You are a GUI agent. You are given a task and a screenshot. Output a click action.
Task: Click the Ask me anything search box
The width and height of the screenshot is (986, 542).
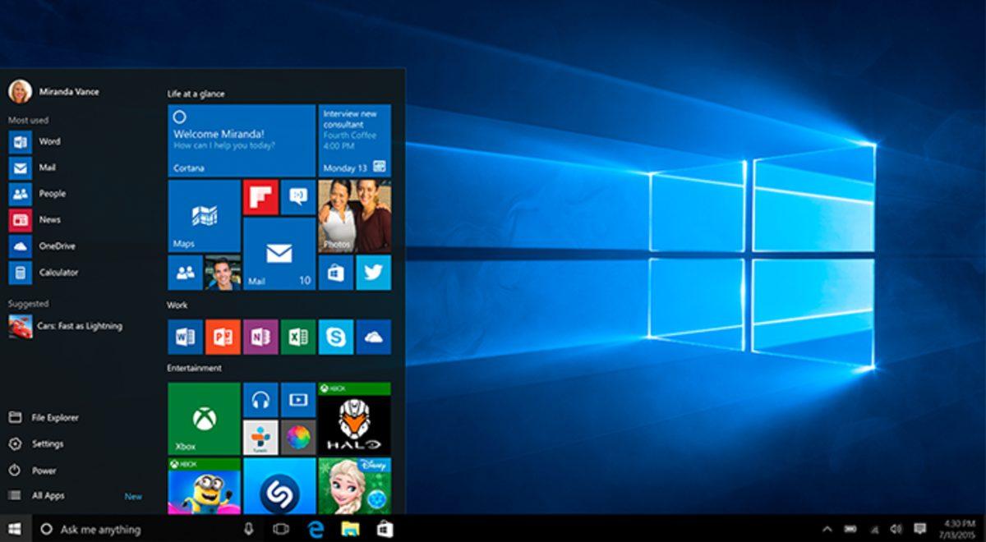(123, 531)
